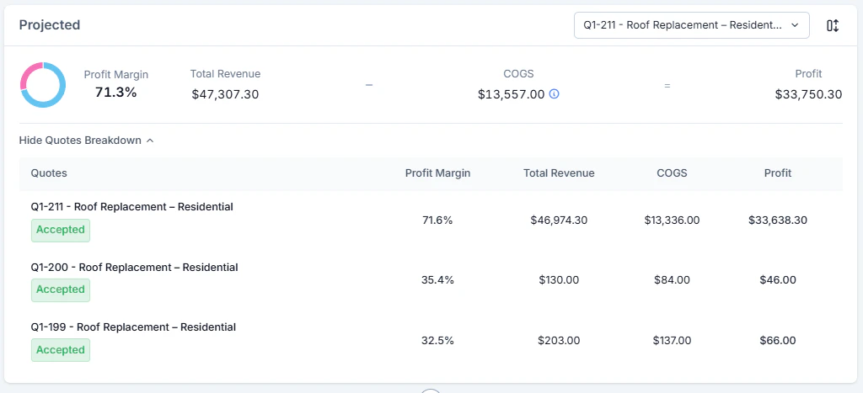Screen dimensions: 863x393
Task: Click the Profit column header in table
Action: coord(778,173)
